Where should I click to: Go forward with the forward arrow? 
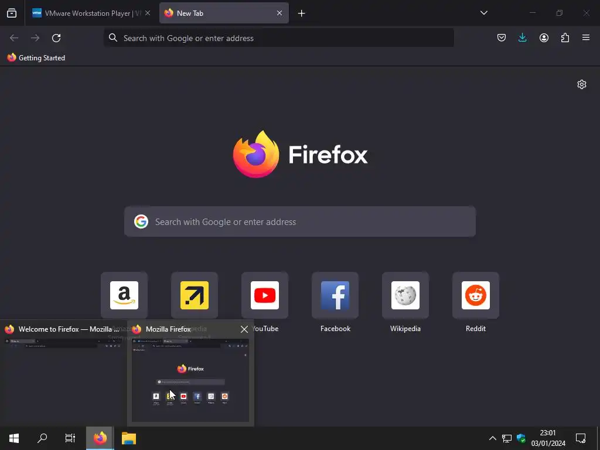coord(35,38)
